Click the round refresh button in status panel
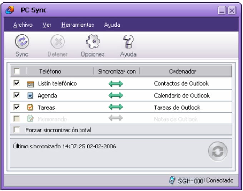Screen dimensions: 243x191 (x=218, y=151)
